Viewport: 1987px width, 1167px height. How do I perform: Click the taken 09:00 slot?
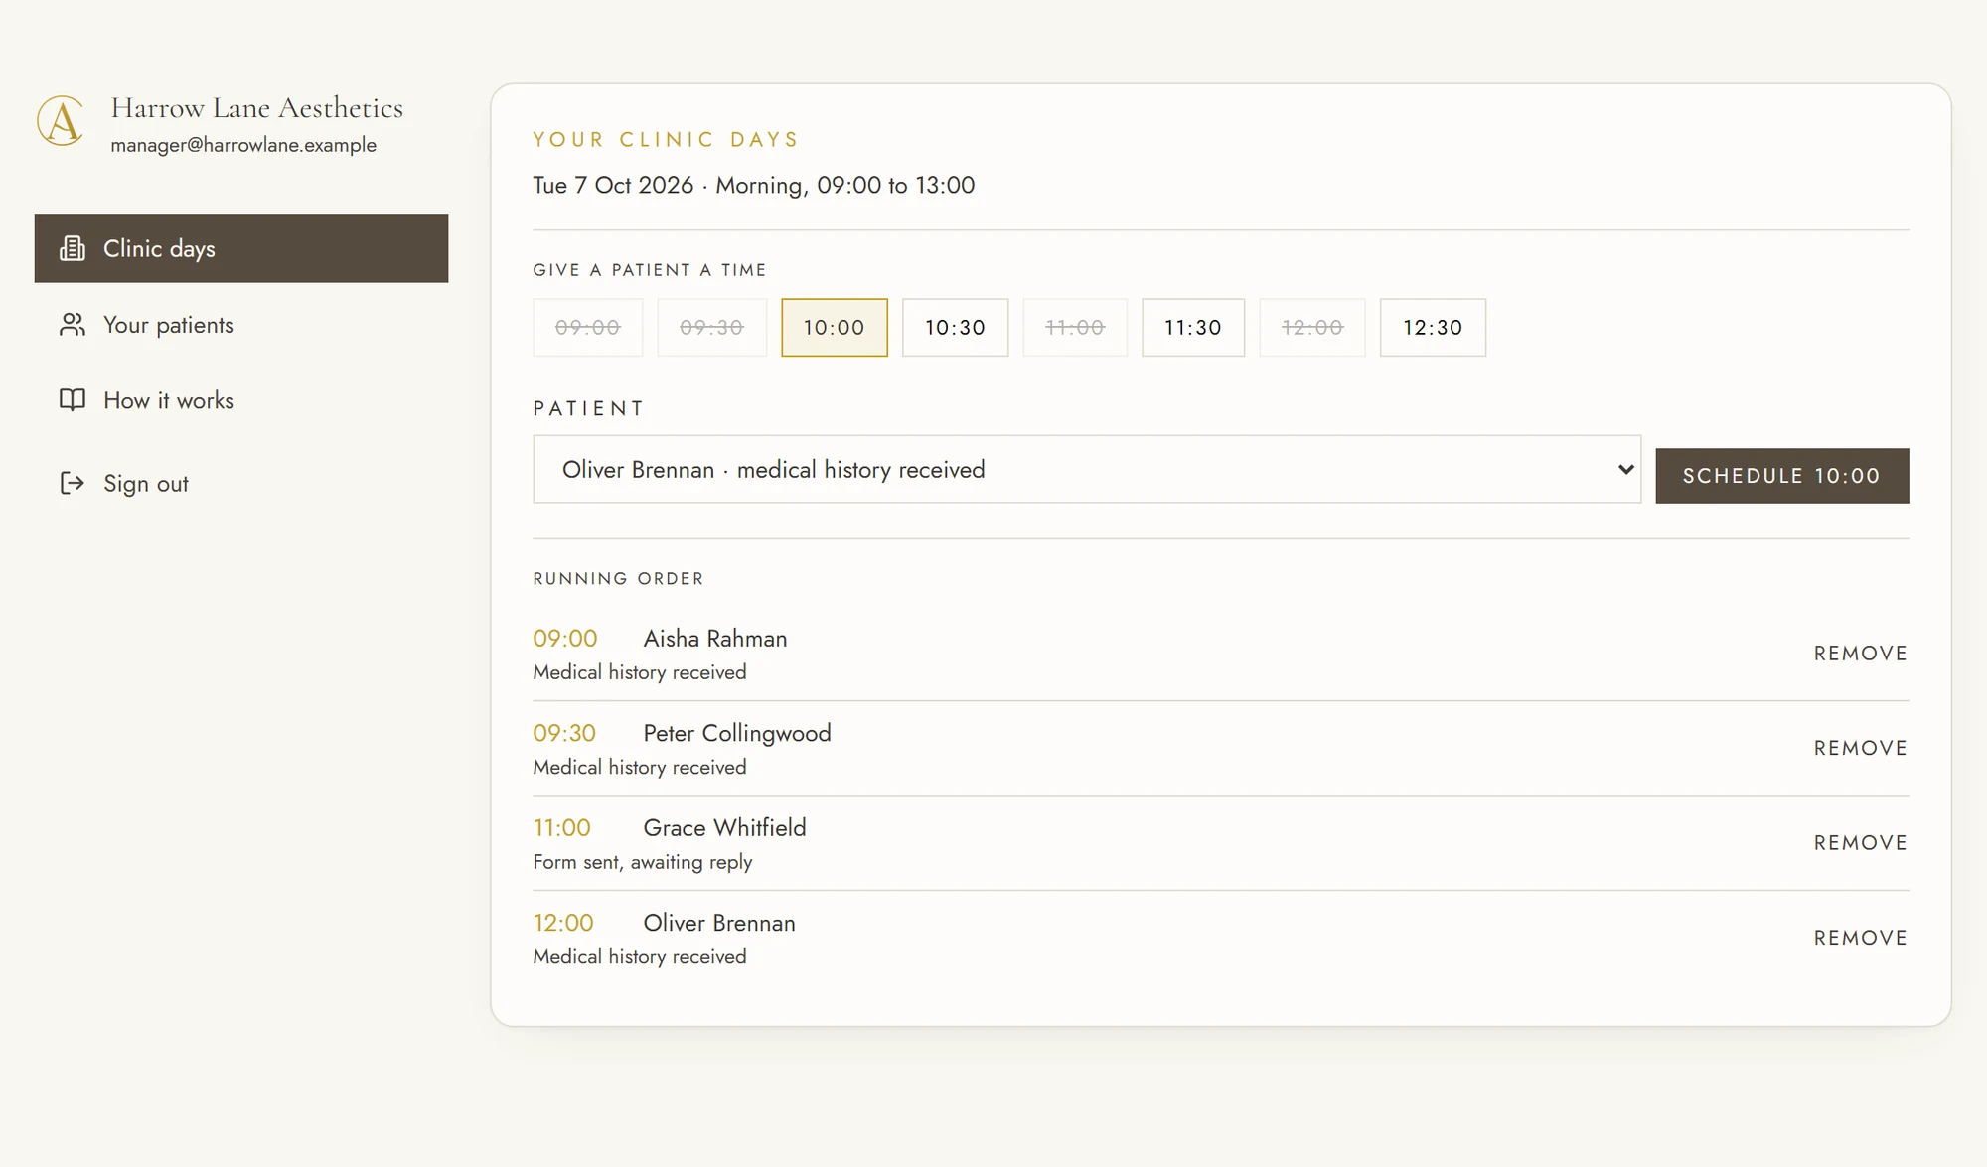(x=588, y=328)
